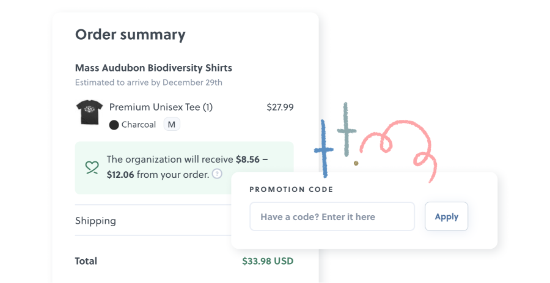Click the Order summary heading

(130, 34)
